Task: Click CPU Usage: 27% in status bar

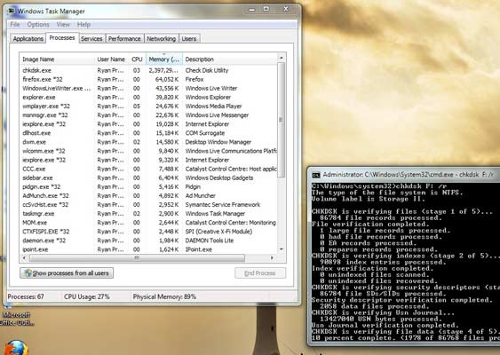Action: coord(86,296)
